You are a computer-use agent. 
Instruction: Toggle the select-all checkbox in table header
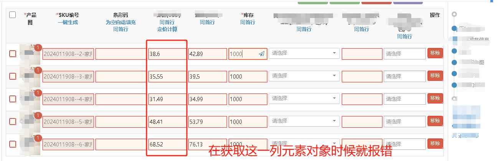click(13, 15)
